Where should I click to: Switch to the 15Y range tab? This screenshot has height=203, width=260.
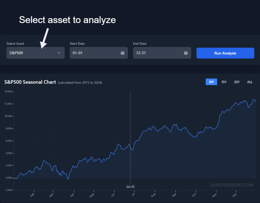(224, 82)
